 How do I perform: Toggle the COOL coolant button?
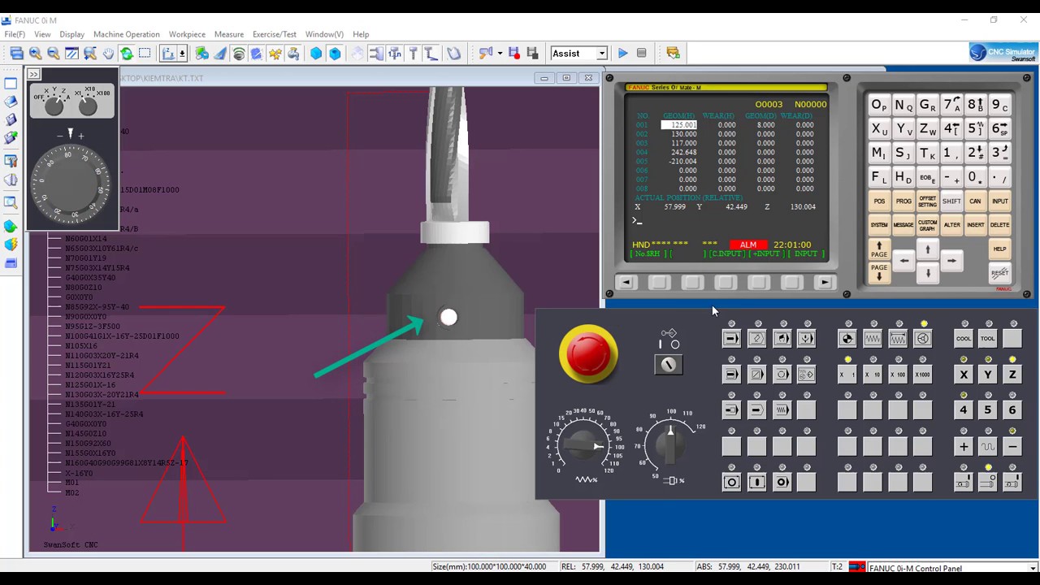(964, 339)
